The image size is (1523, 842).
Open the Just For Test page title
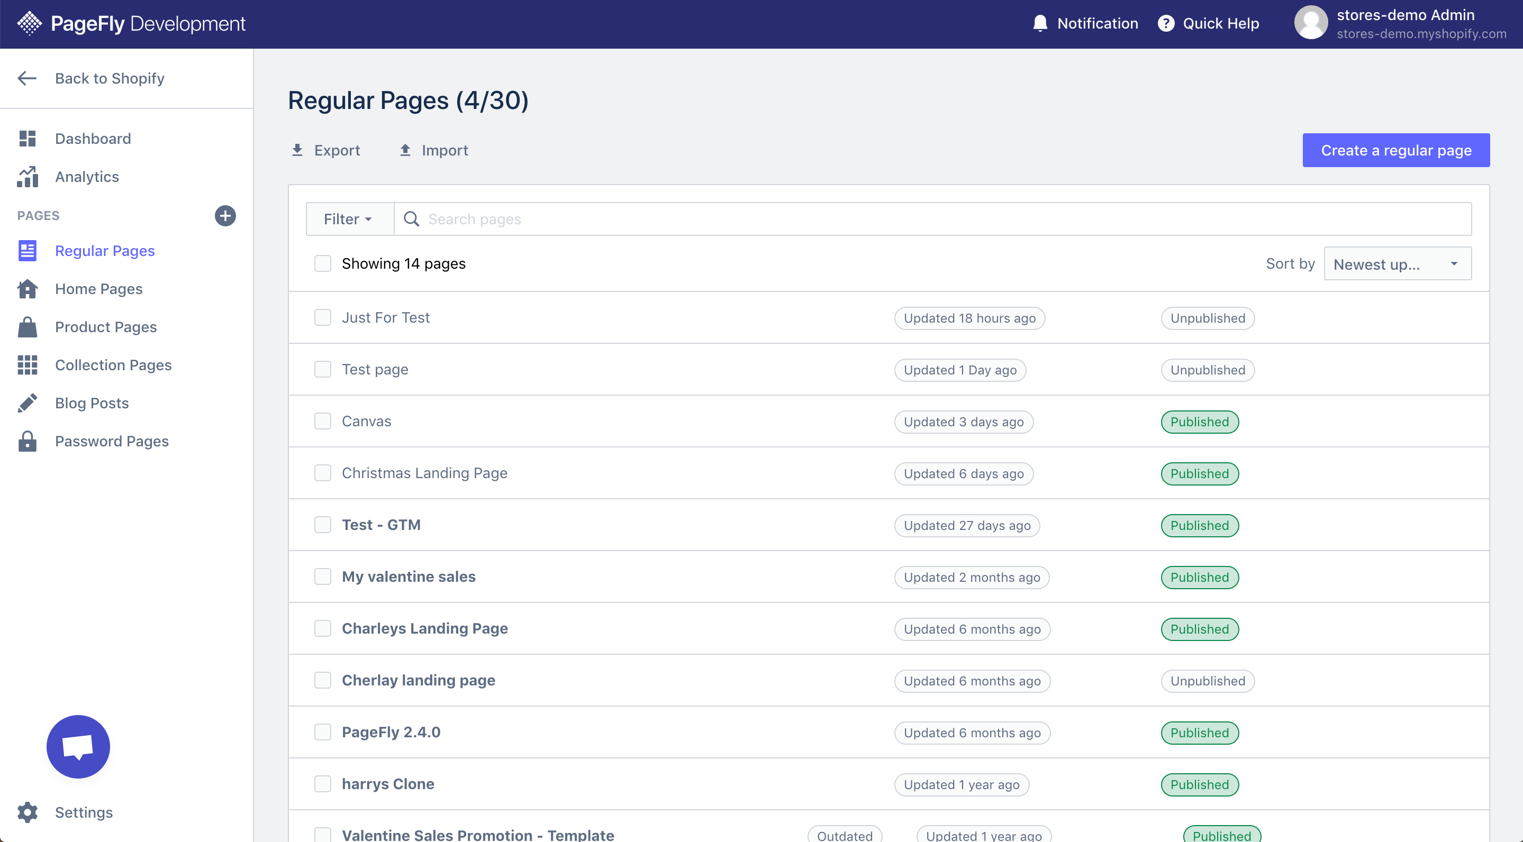click(385, 317)
